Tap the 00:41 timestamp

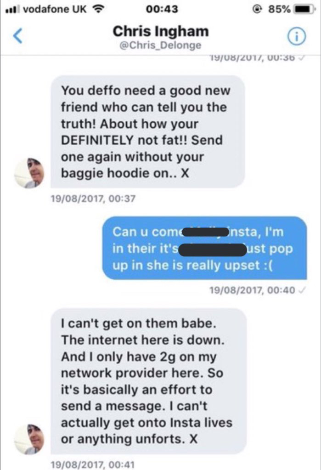93,464
